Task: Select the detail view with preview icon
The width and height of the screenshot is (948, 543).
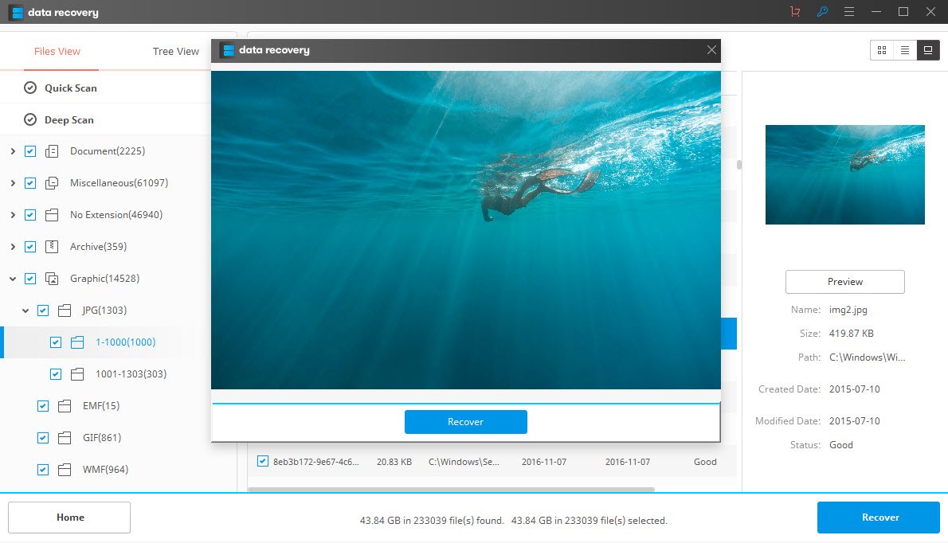Action: pyautogui.click(x=928, y=49)
